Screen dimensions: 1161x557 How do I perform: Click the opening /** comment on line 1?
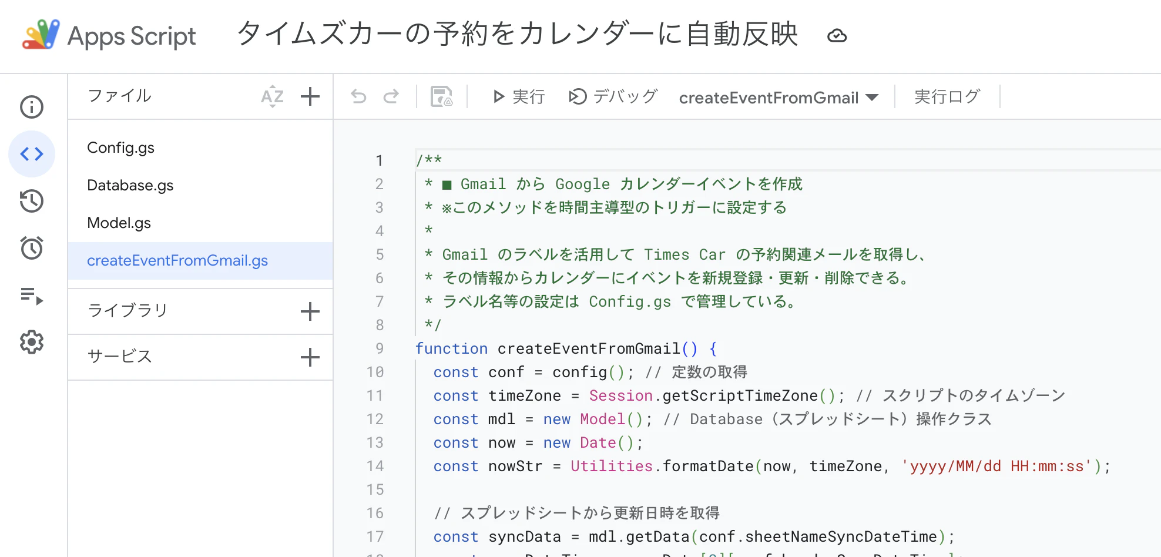(429, 160)
